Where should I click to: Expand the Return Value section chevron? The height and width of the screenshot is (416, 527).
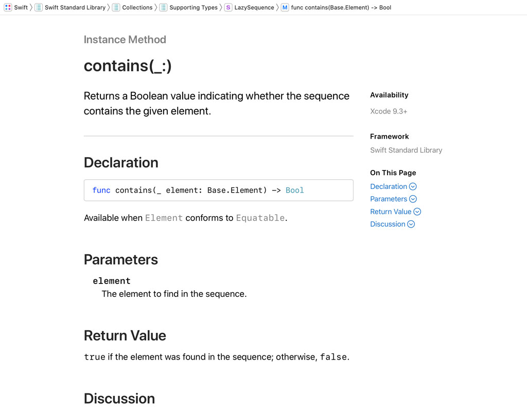(418, 212)
